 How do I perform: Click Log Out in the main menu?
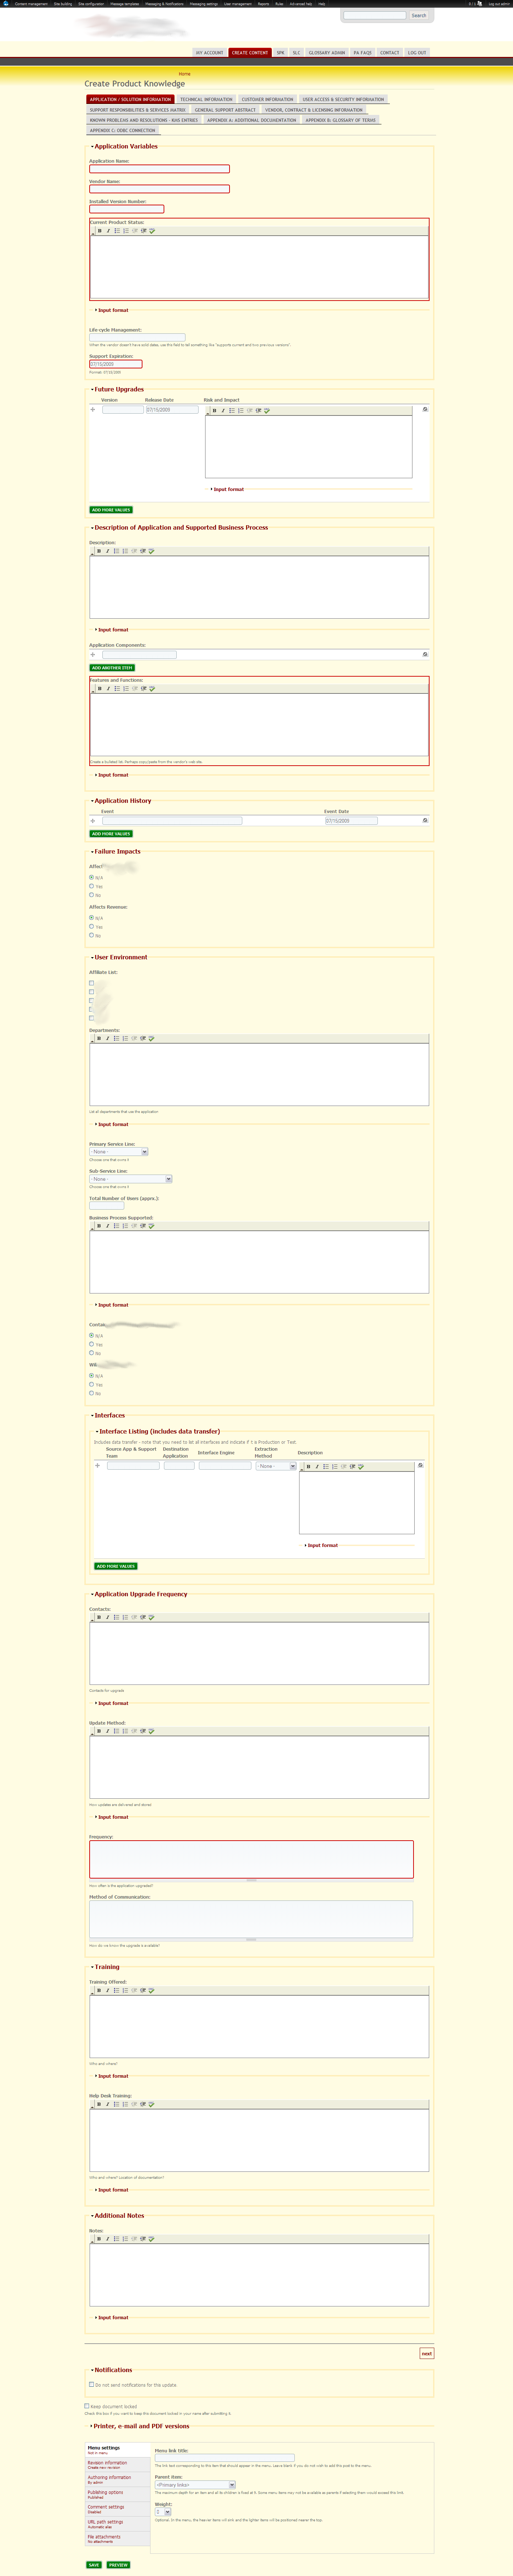[x=417, y=53]
